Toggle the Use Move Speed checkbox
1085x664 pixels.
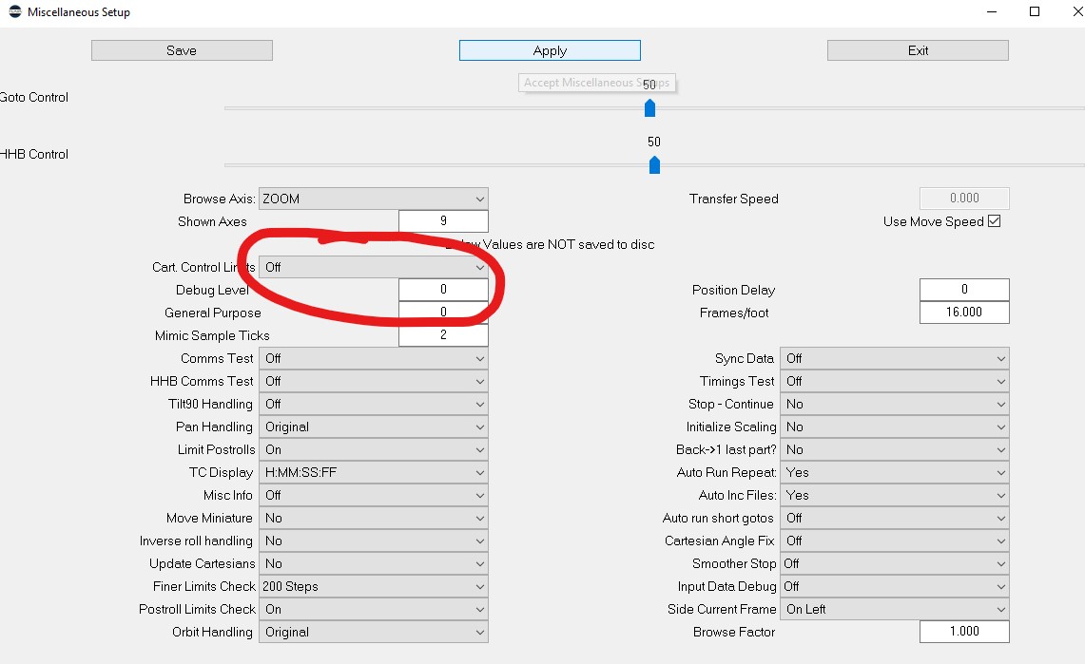(995, 221)
